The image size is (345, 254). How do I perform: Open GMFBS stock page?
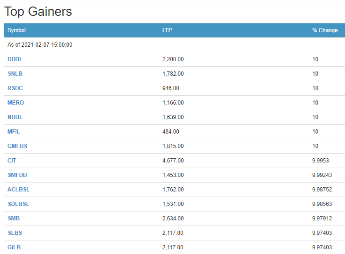click(x=17, y=146)
